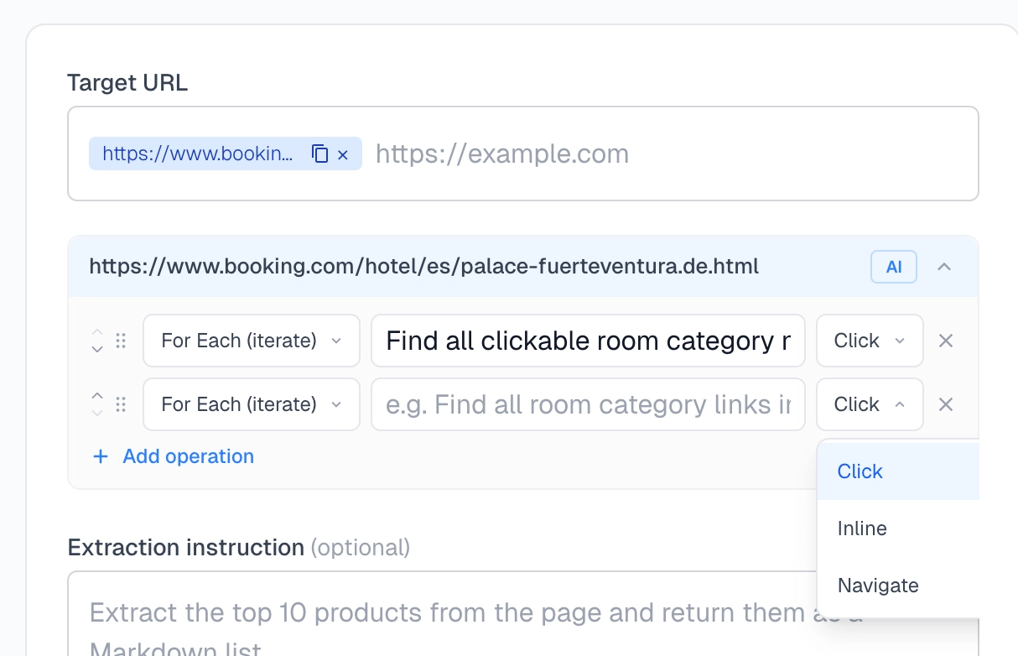Move the second operation up
The height and width of the screenshot is (656, 1018).
[x=97, y=396]
